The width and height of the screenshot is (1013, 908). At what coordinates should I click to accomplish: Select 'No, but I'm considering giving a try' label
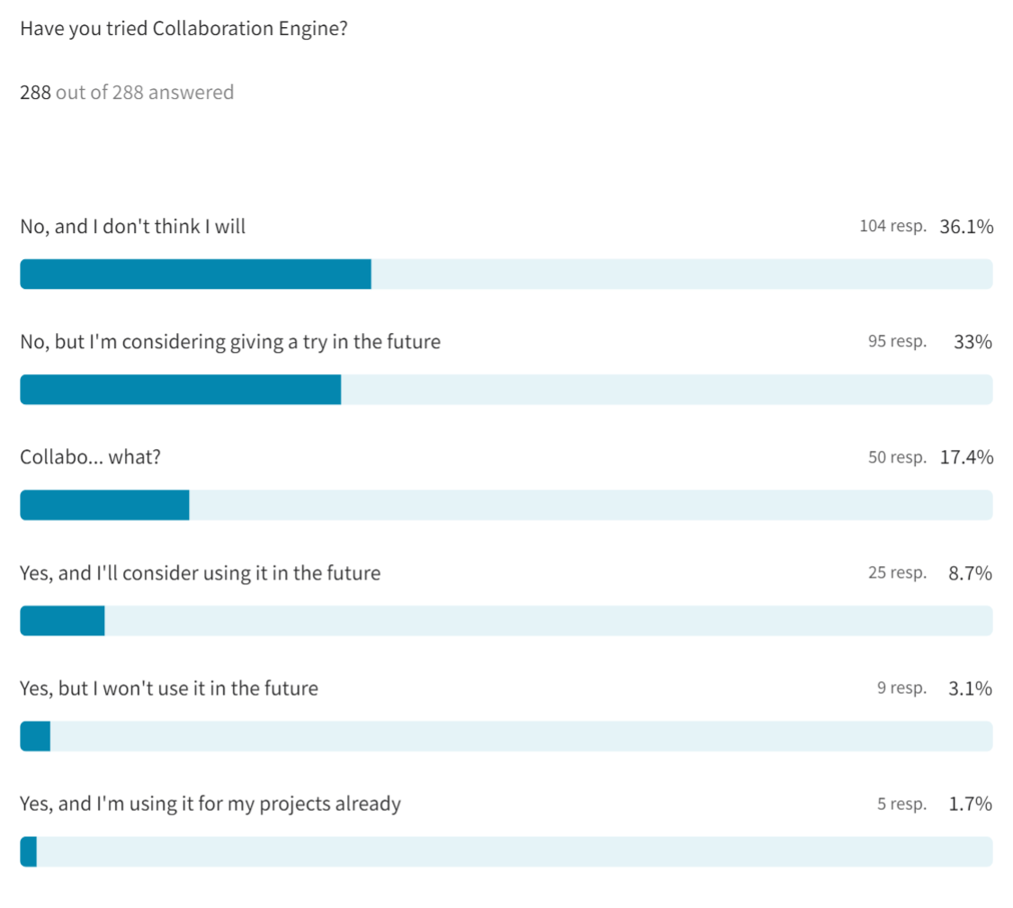230,342
